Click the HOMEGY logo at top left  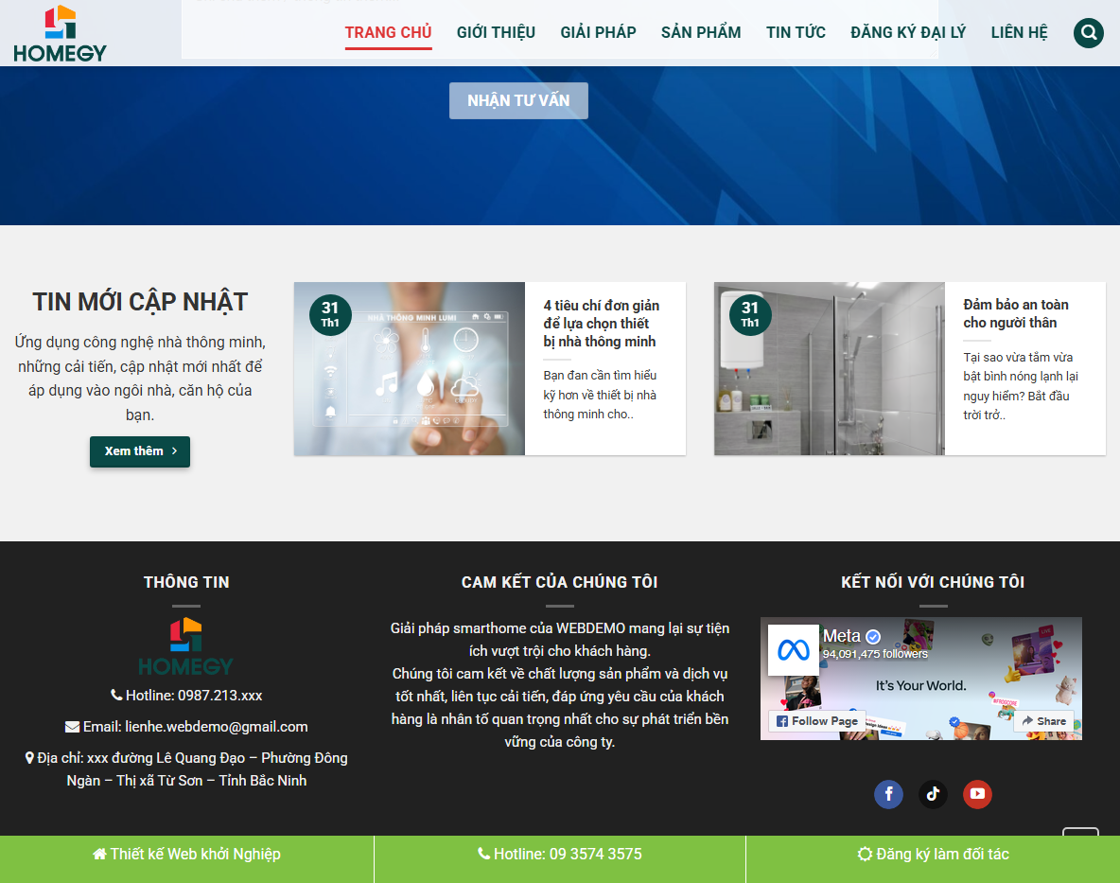[60, 32]
